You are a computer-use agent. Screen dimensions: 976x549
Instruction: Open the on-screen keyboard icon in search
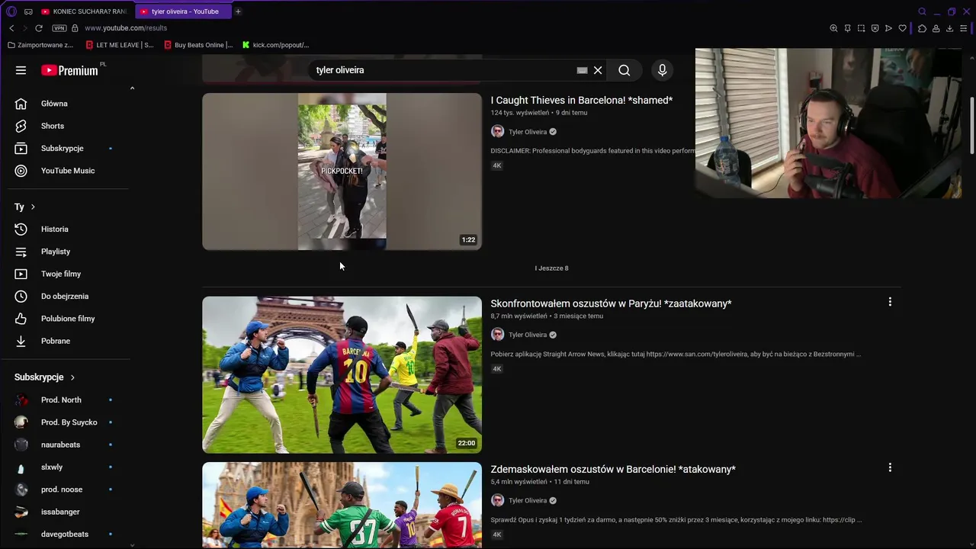(x=582, y=70)
